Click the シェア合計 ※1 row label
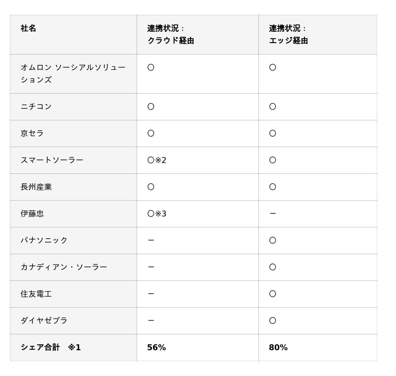 [50, 347]
